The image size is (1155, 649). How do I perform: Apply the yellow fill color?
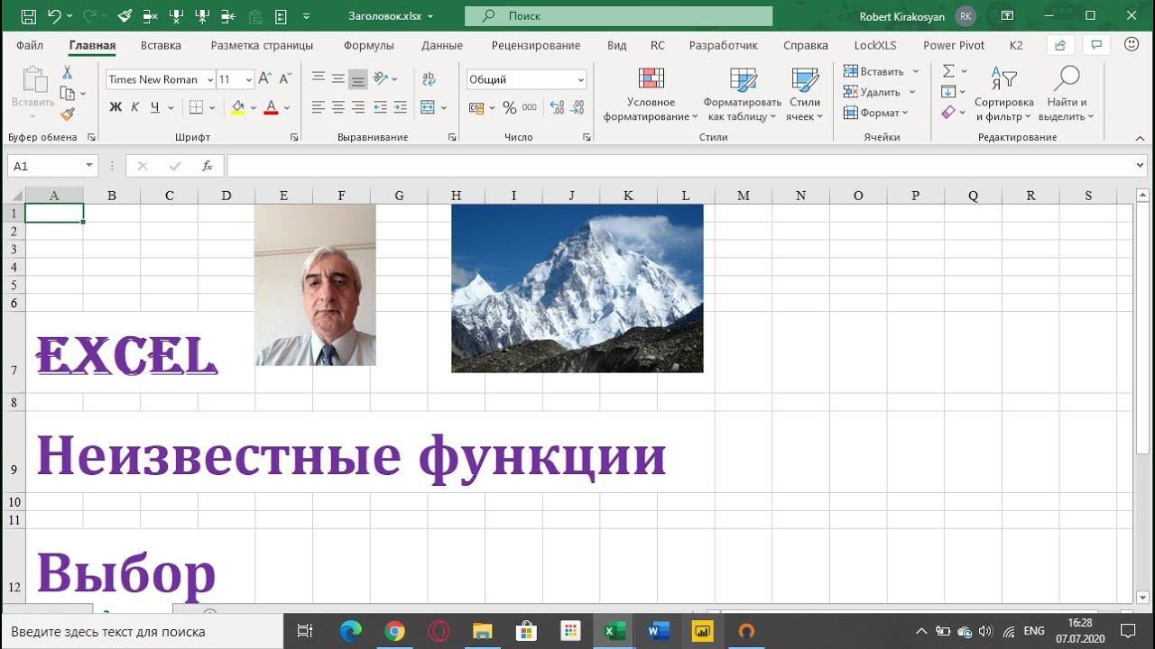tap(237, 107)
